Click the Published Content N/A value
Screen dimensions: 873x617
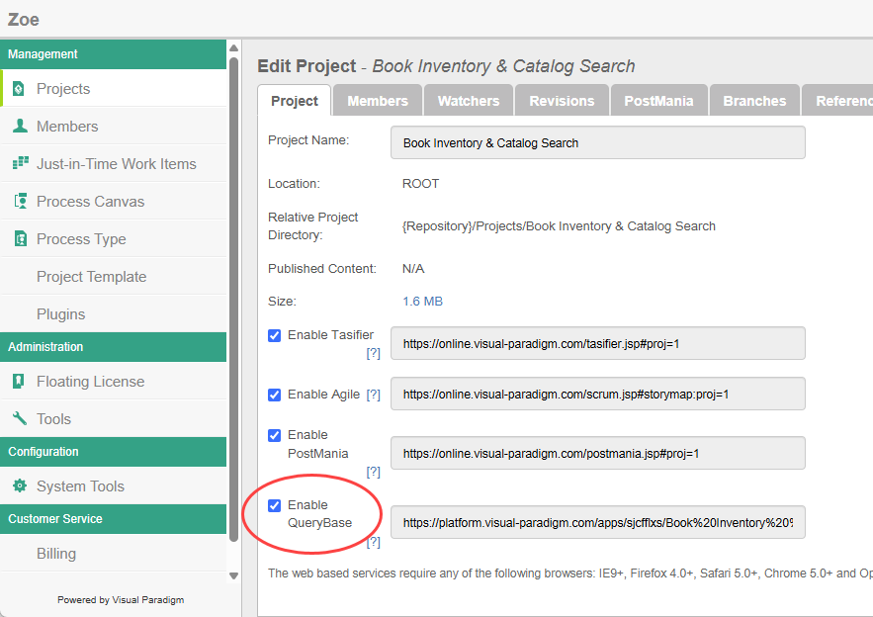tap(413, 268)
